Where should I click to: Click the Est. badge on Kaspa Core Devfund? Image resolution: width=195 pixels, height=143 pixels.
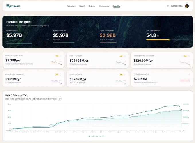pyautogui.click(x=57, y=75)
